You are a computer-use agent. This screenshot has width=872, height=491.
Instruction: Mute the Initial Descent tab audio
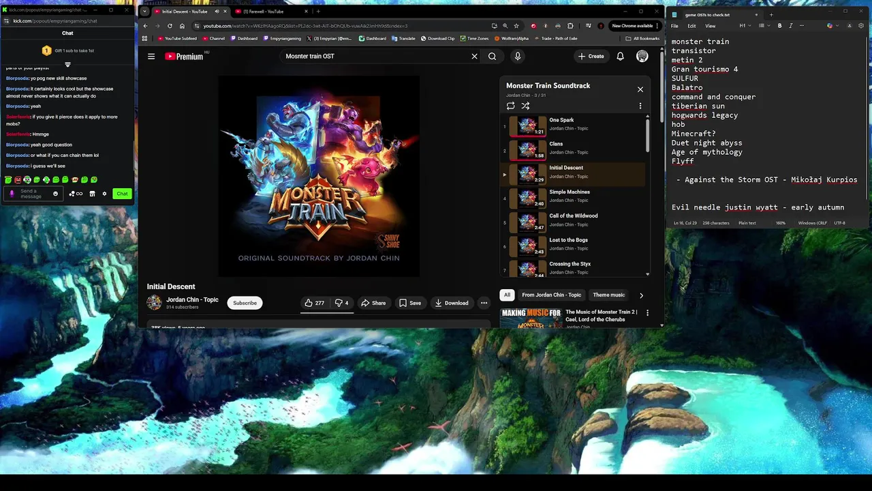click(x=217, y=12)
